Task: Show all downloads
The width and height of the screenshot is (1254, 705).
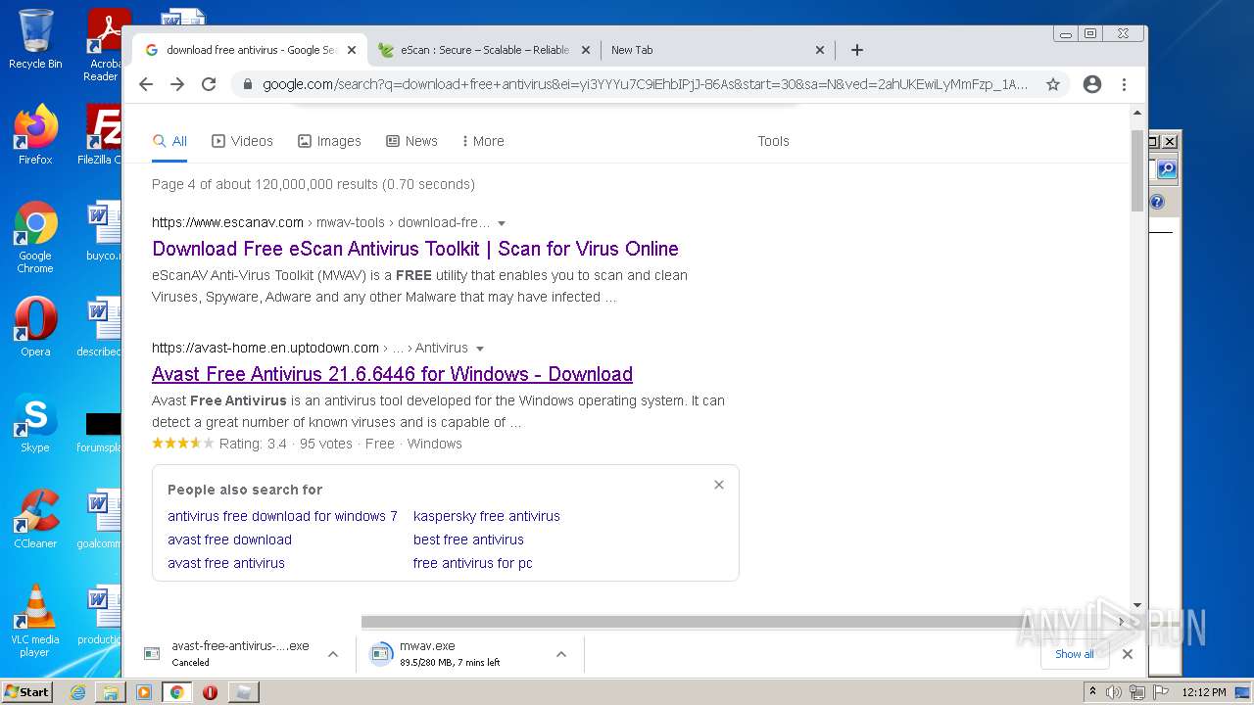Action: 1075,654
